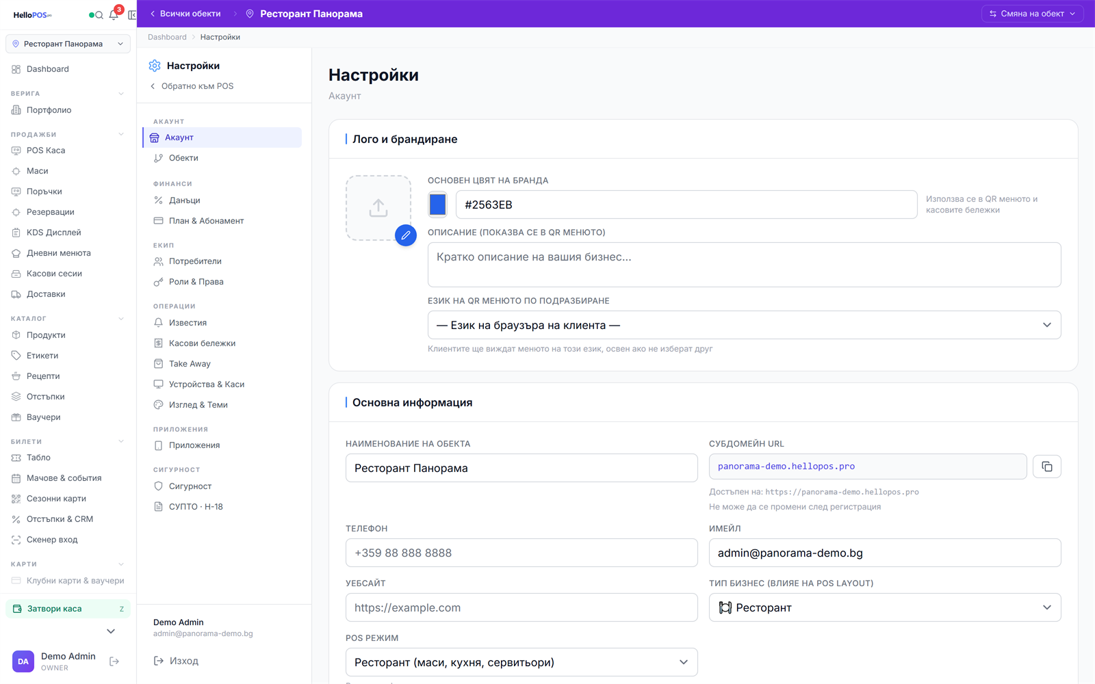Open the Табло icon
Viewport: 1095px width, 684px height.
pyautogui.click(x=16, y=458)
